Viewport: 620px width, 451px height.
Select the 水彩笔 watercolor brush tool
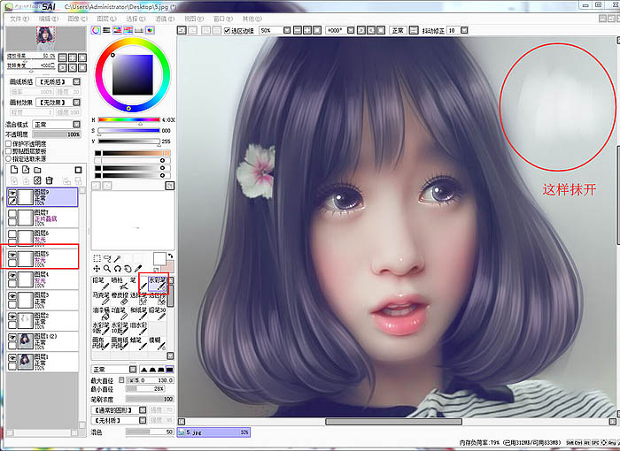(158, 285)
